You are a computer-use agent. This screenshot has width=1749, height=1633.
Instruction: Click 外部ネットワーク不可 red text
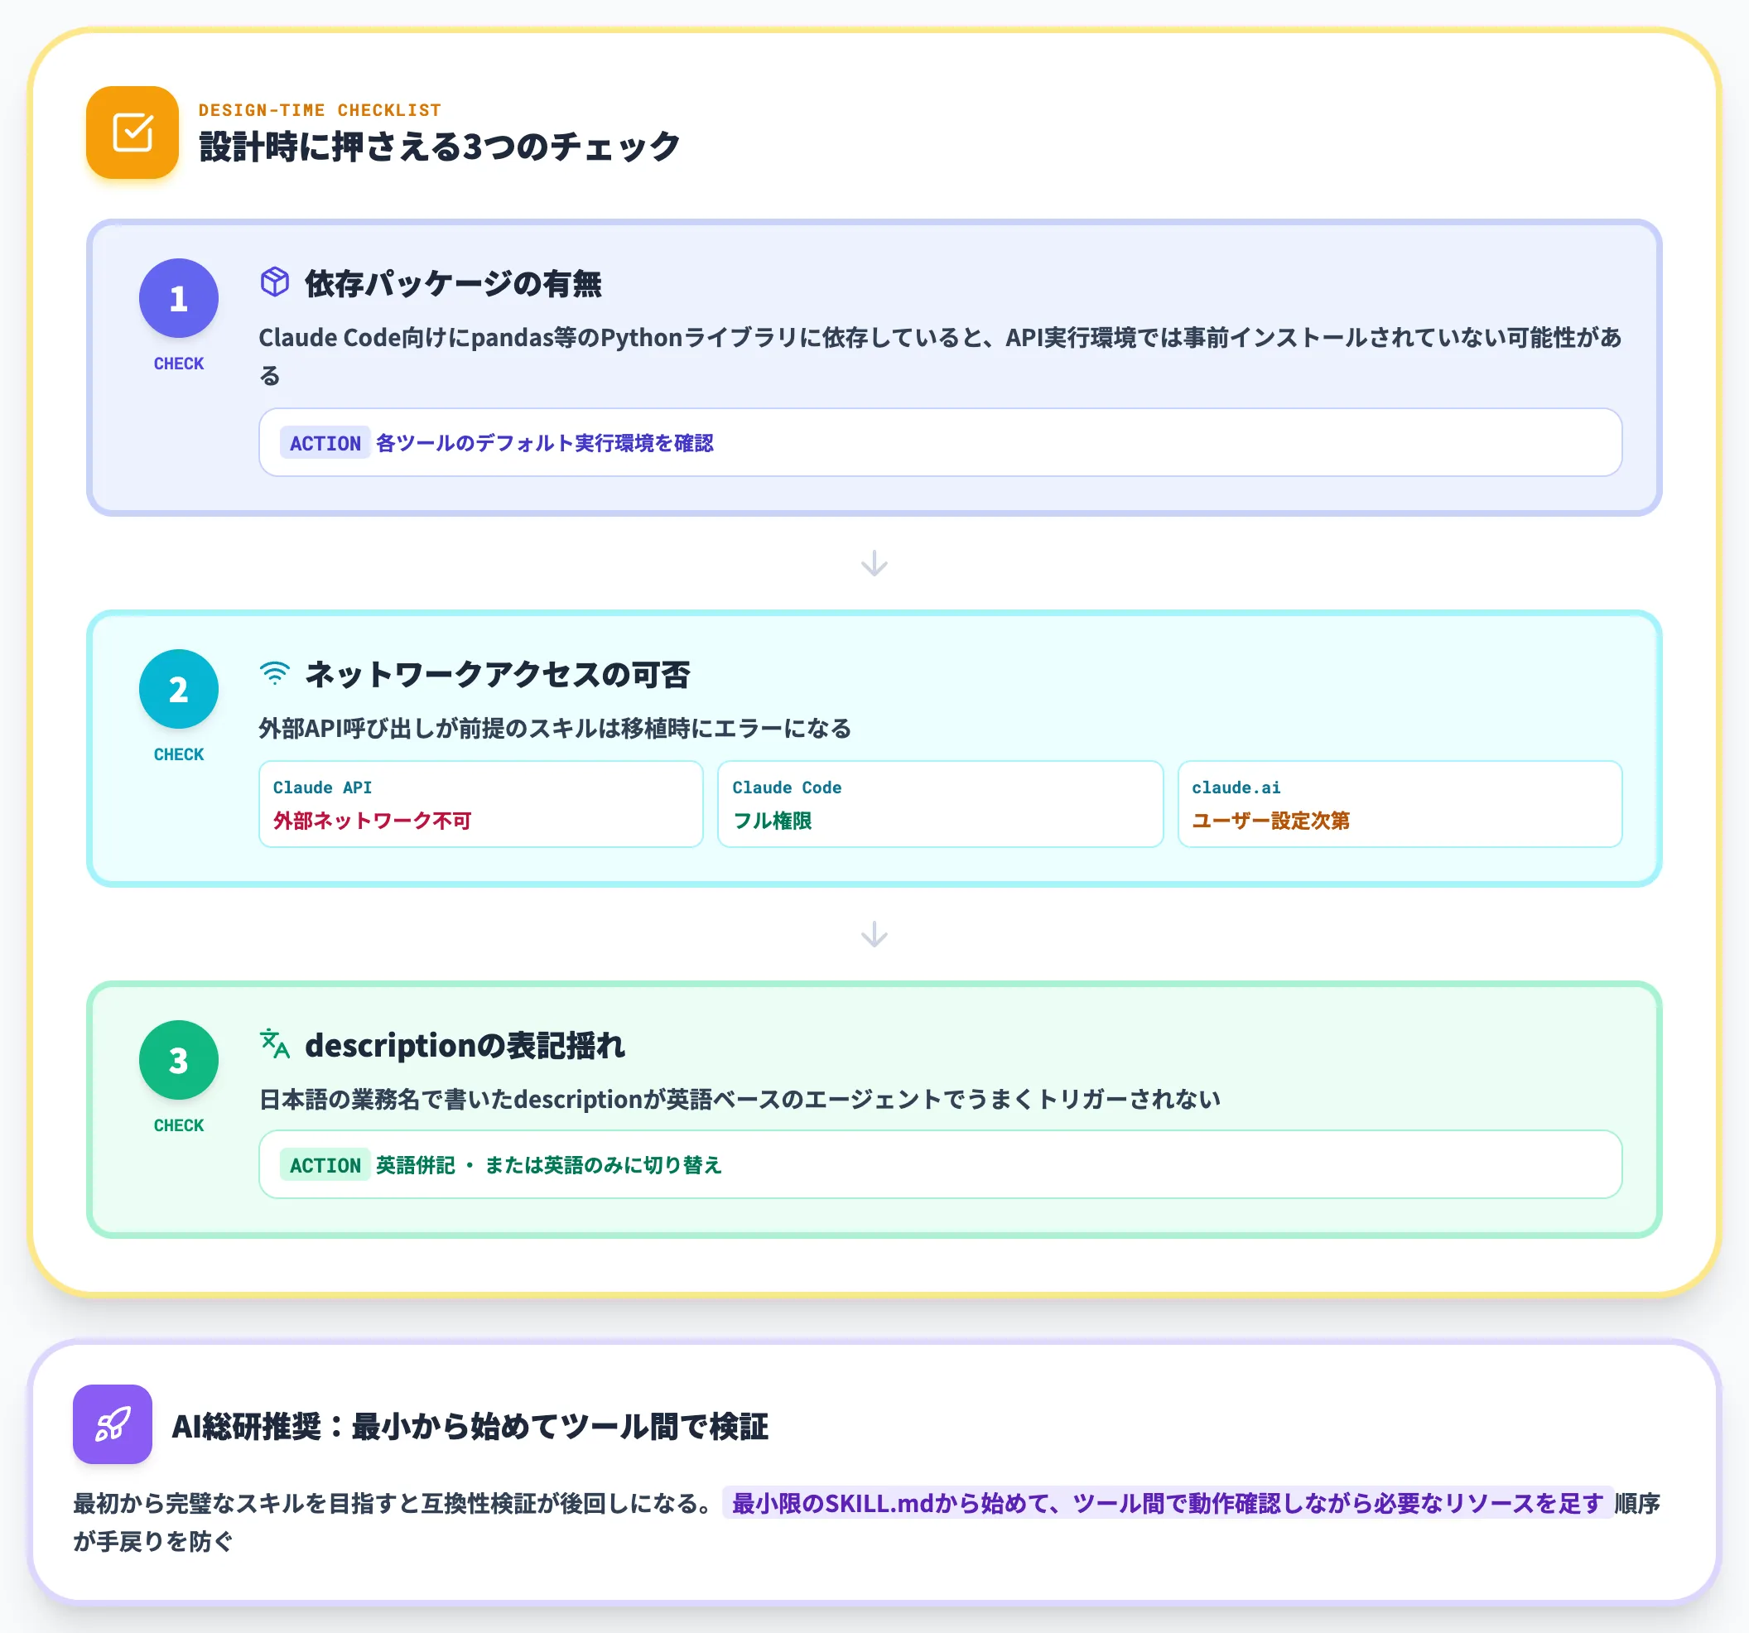click(372, 820)
